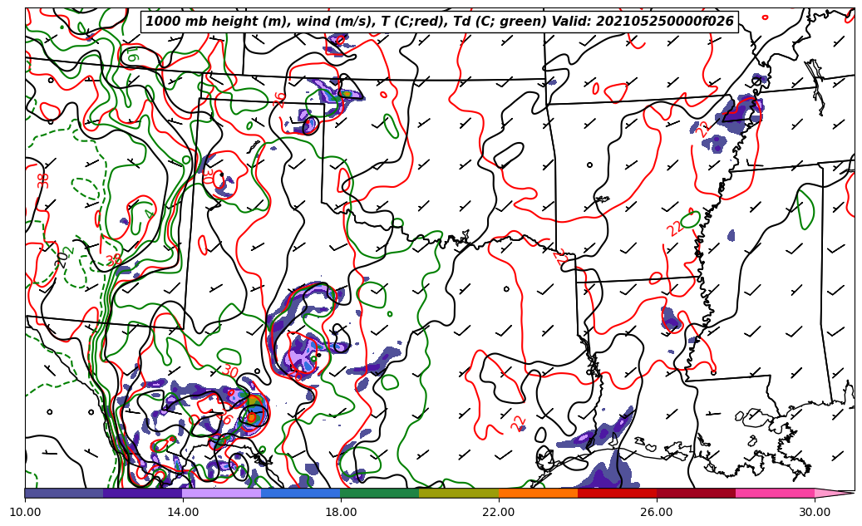Click the bright red colorbar segment
Viewport: 862px width, 526px height.
[617, 493]
